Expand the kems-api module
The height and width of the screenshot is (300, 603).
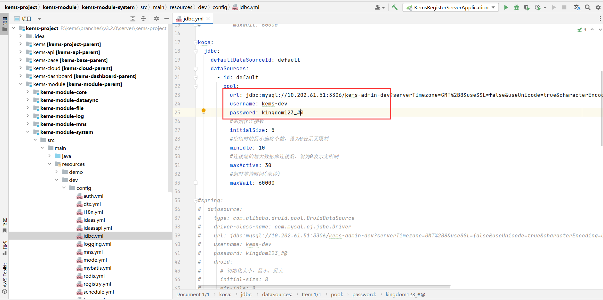click(x=20, y=52)
